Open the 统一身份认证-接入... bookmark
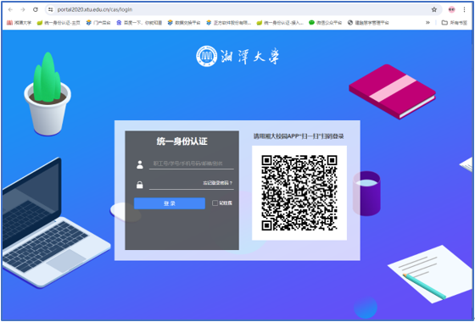Viewport: 475px width, 322px height. (x=280, y=23)
